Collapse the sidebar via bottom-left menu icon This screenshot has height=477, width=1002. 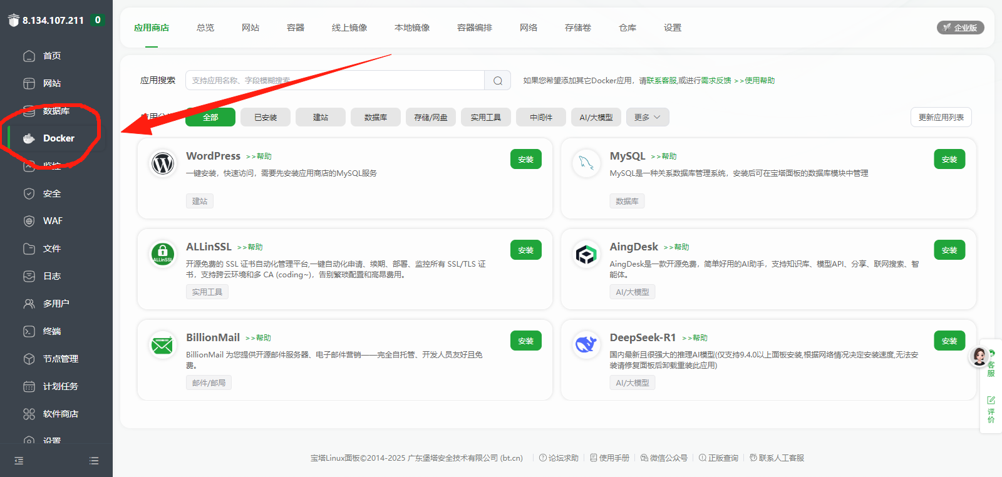19,461
